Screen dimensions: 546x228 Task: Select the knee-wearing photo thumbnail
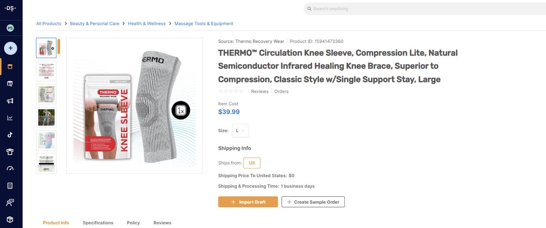point(46,117)
